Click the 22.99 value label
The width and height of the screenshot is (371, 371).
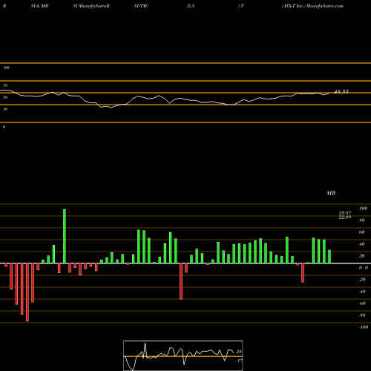coord(345,217)
